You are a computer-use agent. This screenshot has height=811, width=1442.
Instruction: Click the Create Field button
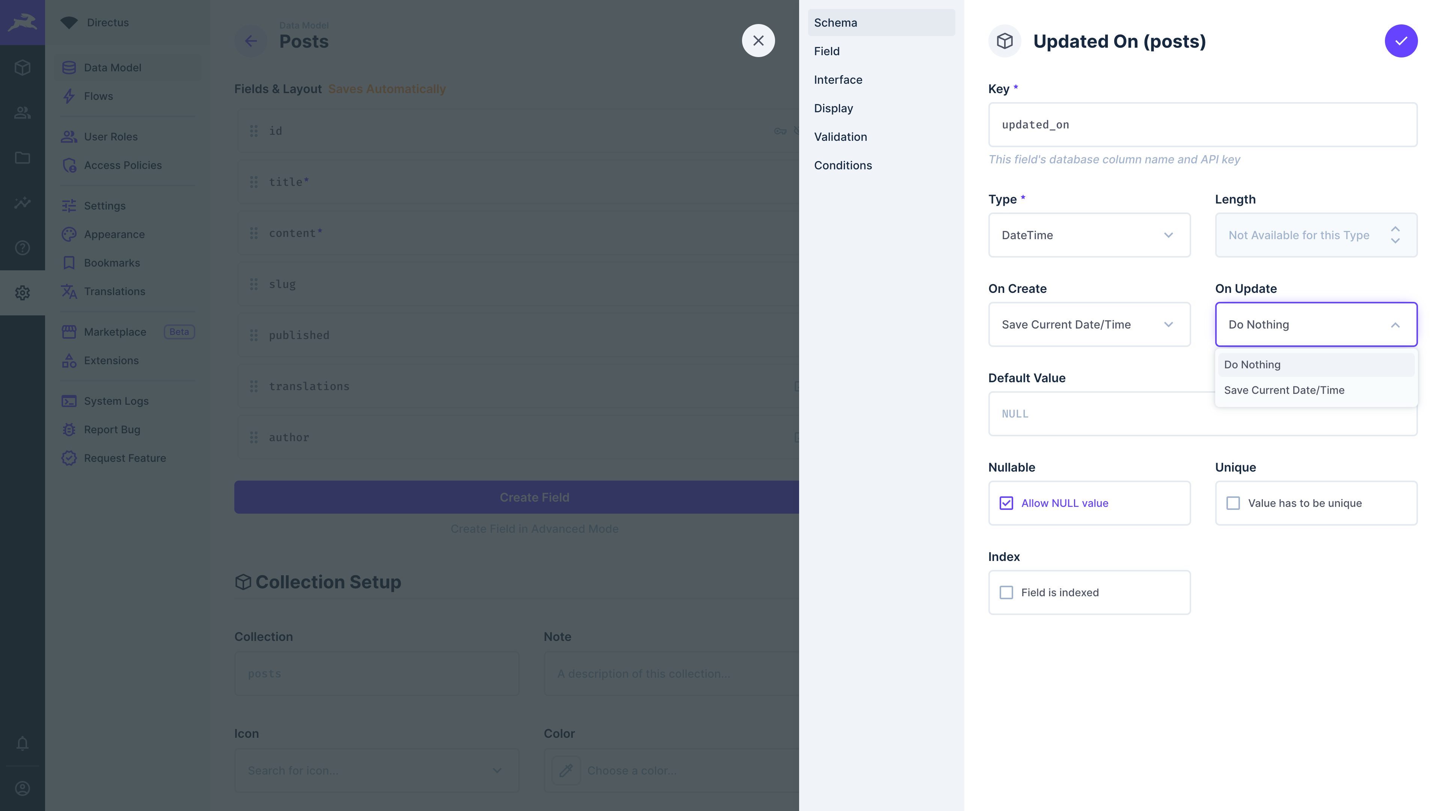click(x=535, y=497)
